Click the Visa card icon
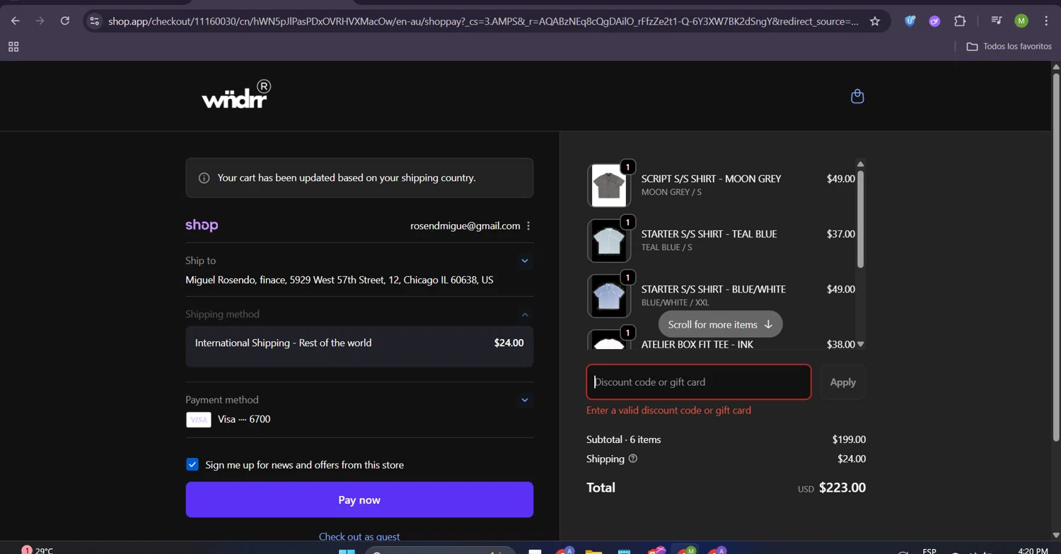Viewport: 1061px width, 554px height. point(199,420)
